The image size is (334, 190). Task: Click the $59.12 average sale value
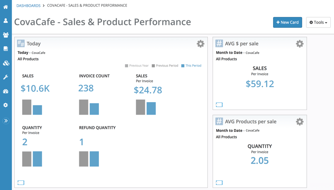(x=260, y=84)
